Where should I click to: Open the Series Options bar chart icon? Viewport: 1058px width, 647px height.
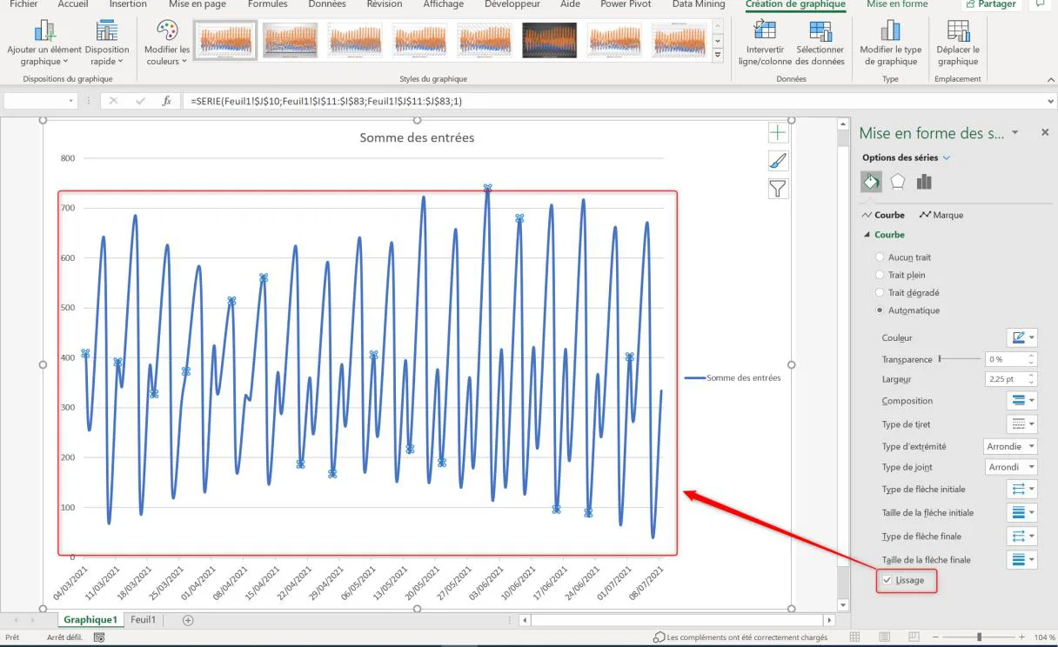tap(924, 182)
